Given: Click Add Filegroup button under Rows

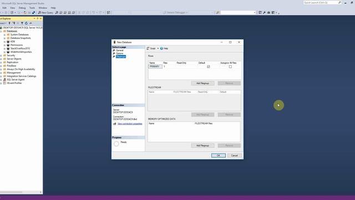Looking at the screenshot, I should (x=202, y=83).
